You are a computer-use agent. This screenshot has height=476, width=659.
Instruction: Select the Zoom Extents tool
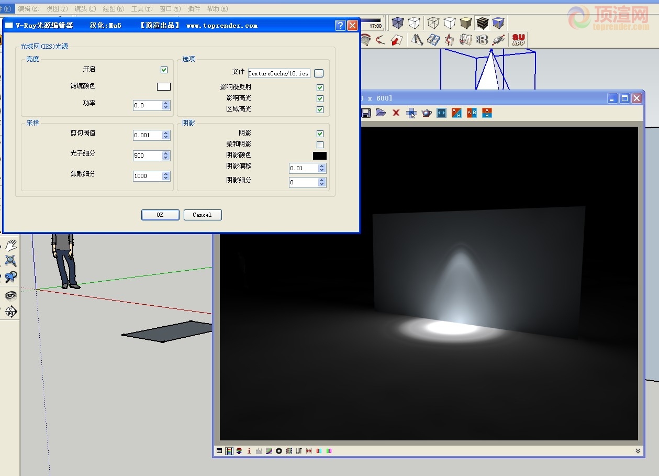[x=10, y=261]
